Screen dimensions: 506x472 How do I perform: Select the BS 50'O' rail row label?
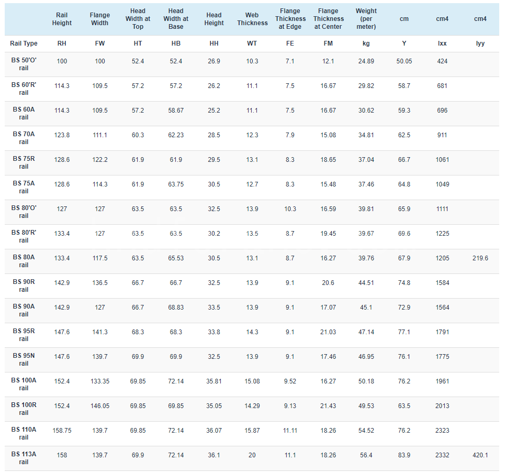click(x=24, y=64)
